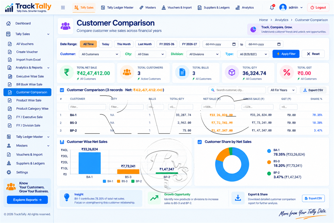
Task: Click the rupee Total Net Sale icon
Action: 67,72
